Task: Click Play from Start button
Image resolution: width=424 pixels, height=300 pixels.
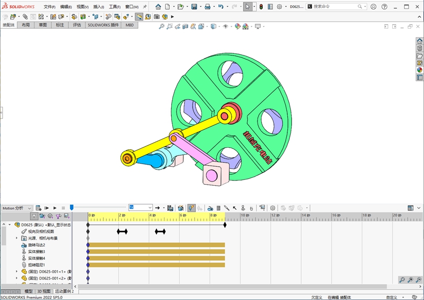Action: click(x=47, y=208)
